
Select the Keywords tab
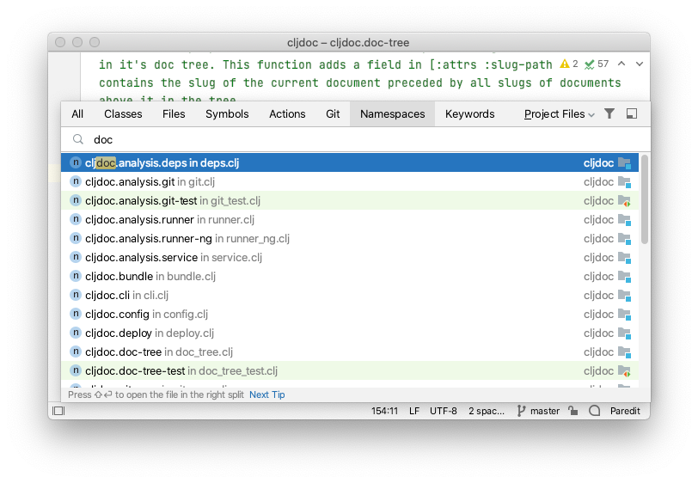[x=469, y=114]
